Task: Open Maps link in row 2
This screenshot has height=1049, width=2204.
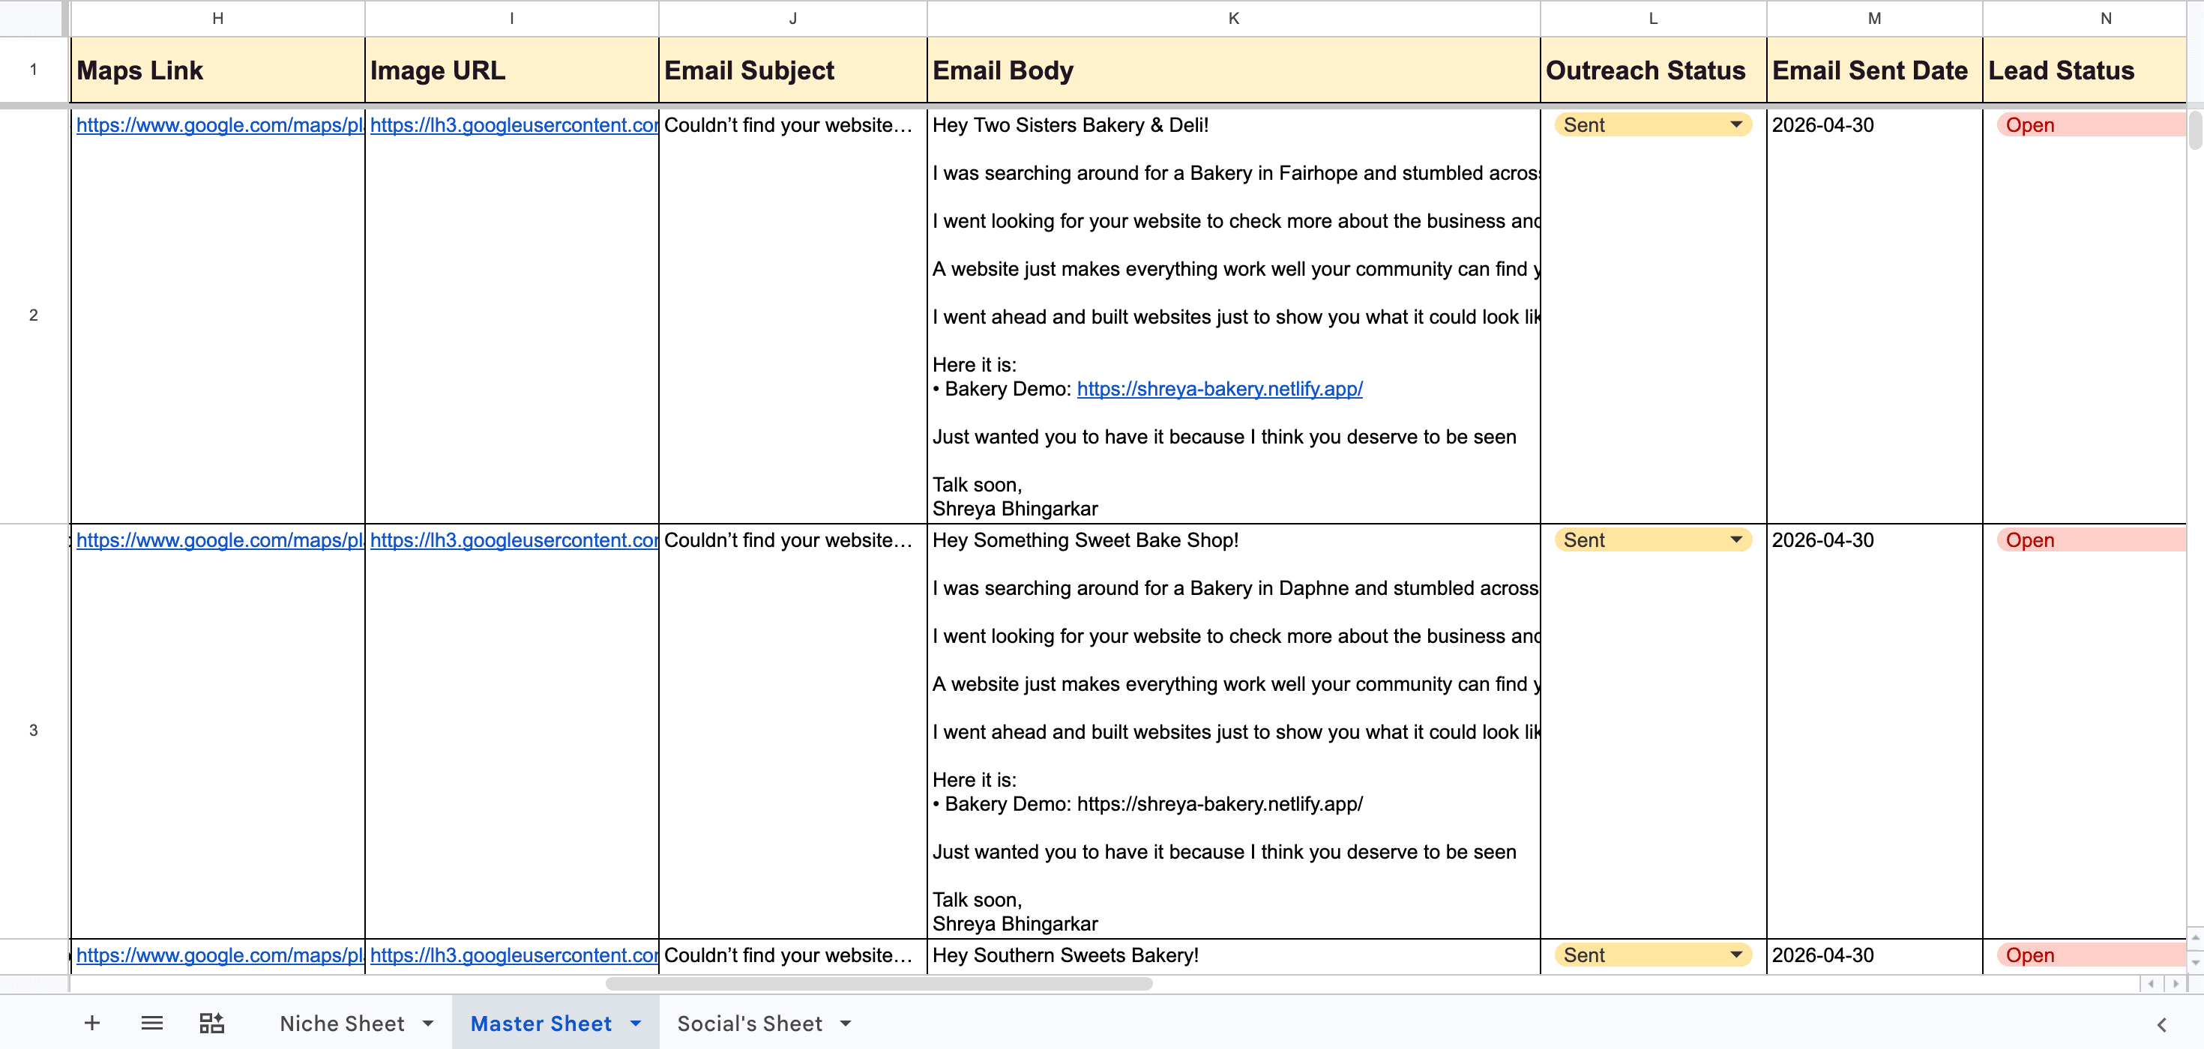Action: 220,125
